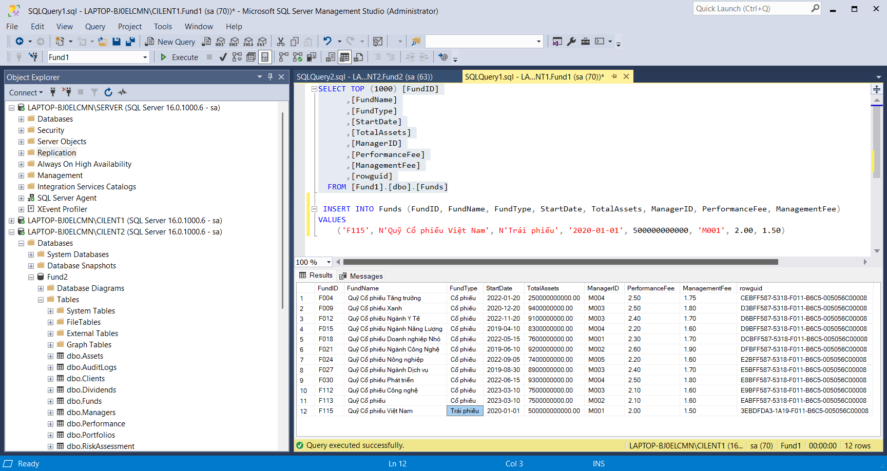The width and height of the screenshot is (887, 471).
Task: Open the Query menu
Action: tap(95, 27)
